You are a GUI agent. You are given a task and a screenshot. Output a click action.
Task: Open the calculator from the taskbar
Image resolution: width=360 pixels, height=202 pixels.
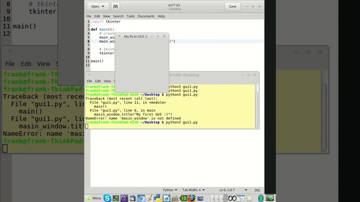pyautogui.click(x=175, y=198)
